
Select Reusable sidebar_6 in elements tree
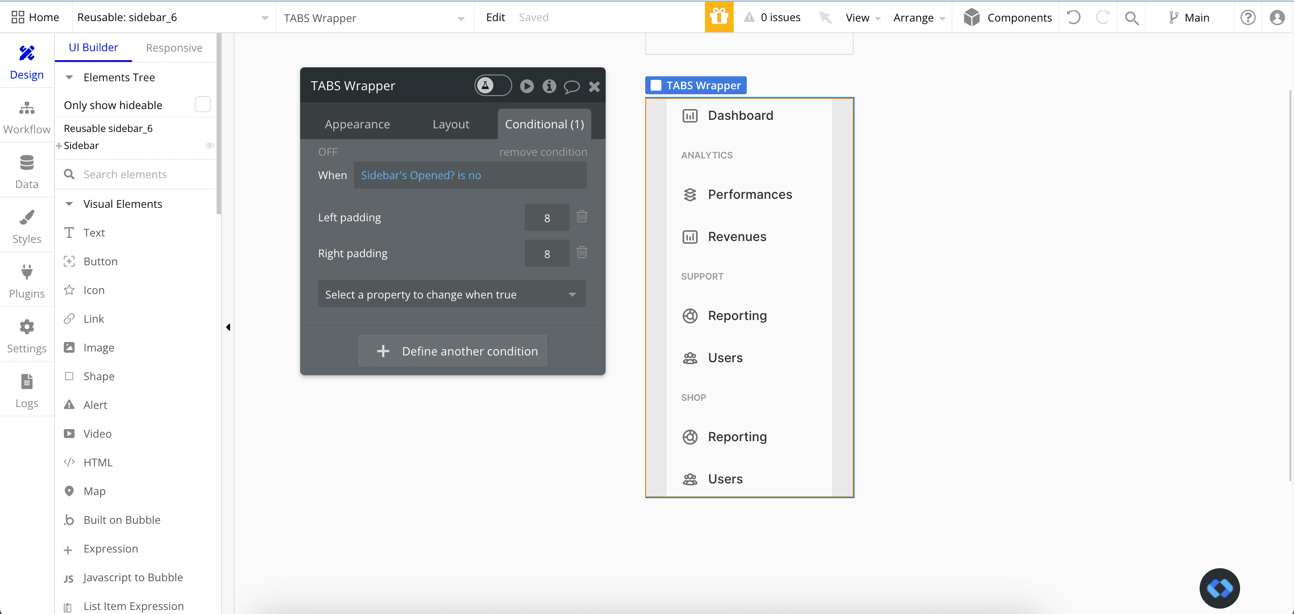point(108,128)
